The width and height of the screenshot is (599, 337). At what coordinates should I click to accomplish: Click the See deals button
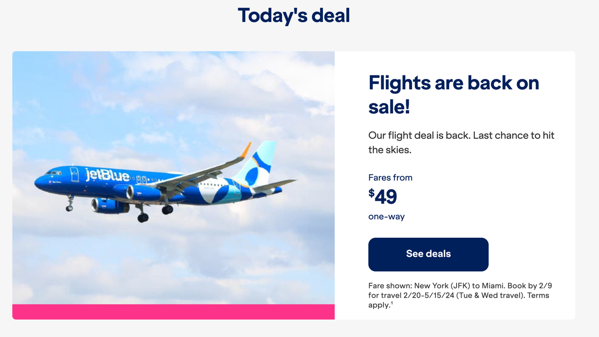(x=428, y=254)
